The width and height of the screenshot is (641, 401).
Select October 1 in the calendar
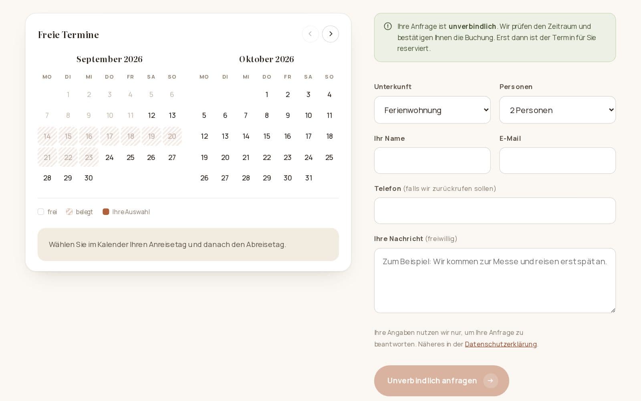click(x=267, y=95)
